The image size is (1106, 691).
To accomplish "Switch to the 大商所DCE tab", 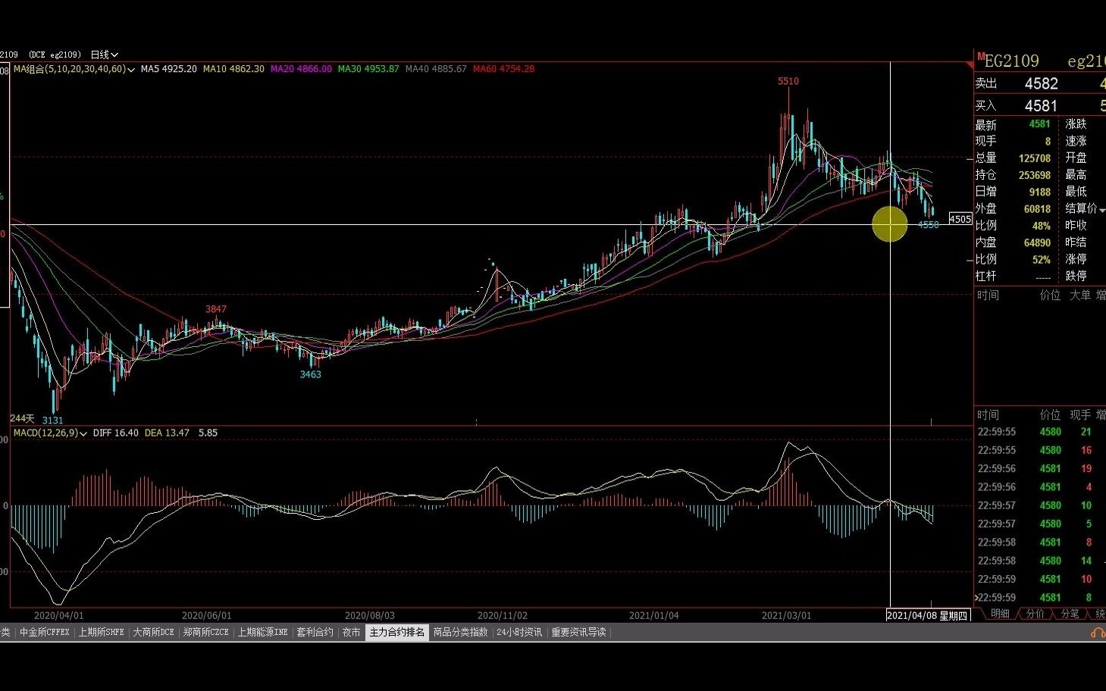I will click(x=154, y=632).
